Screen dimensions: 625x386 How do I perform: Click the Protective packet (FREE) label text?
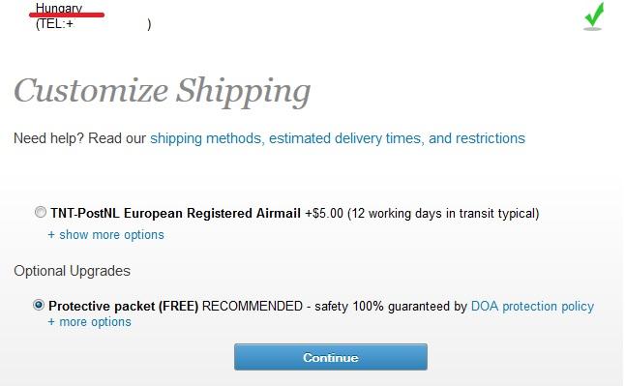(x=124, y=307)
